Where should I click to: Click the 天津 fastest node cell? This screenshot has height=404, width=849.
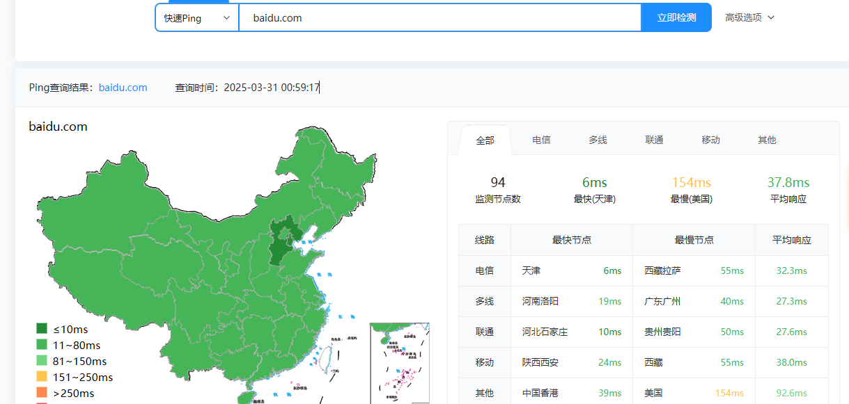(531, 270)
